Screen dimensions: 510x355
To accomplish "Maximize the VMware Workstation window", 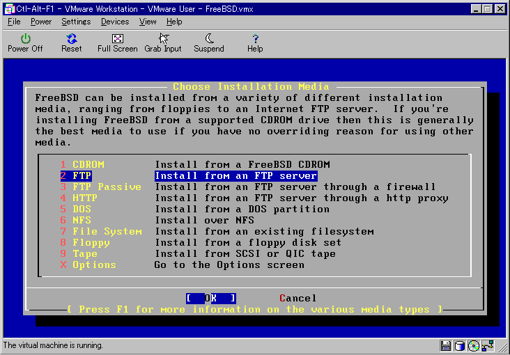I will click(x=488, y=9).
